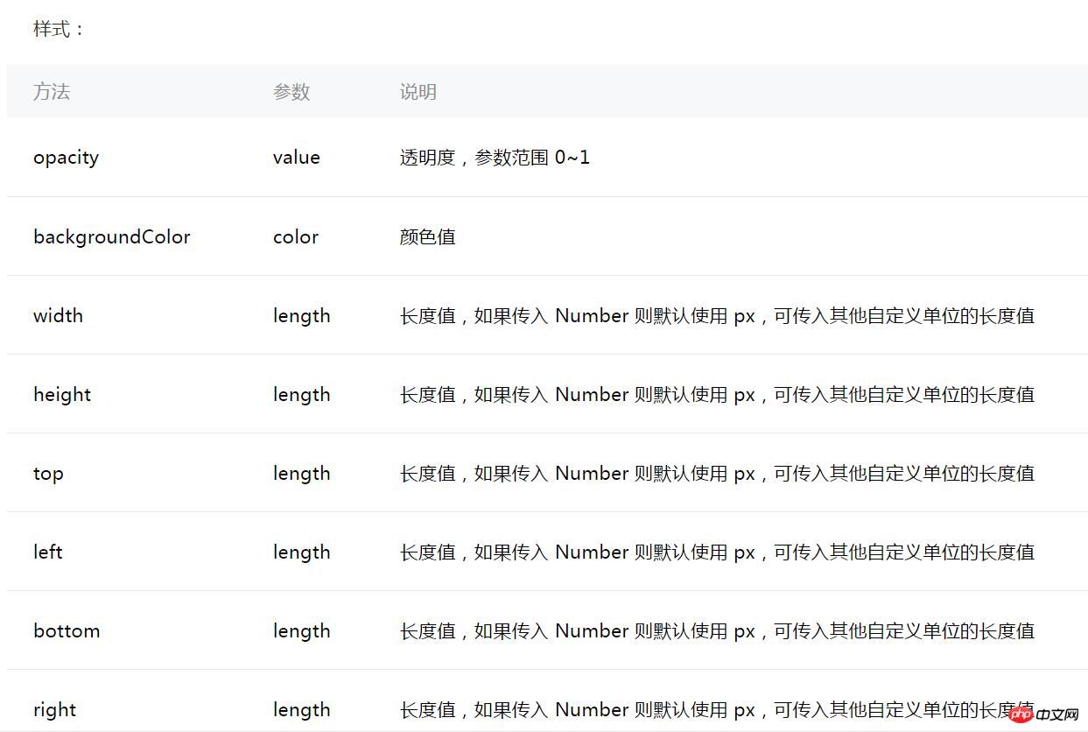
Task: Click the width method entry
Action: (58, 315)
